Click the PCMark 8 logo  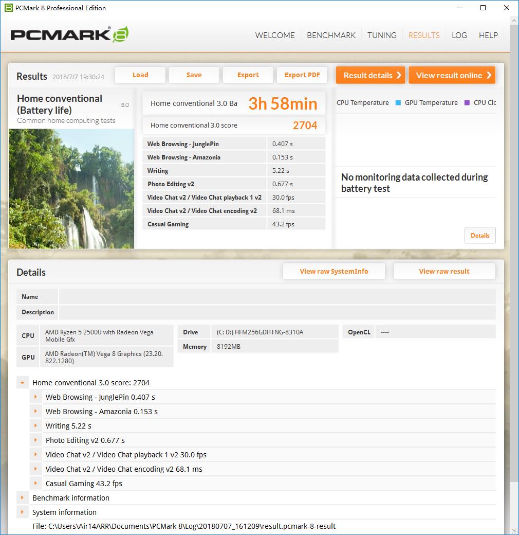[69, 34]
